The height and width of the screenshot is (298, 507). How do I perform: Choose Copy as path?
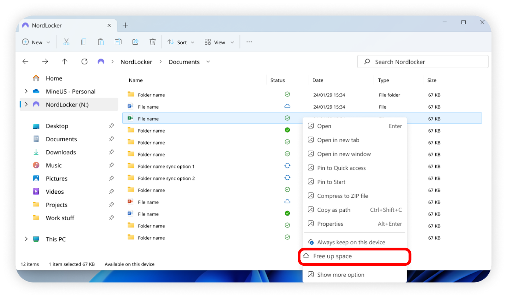[355, 210]
